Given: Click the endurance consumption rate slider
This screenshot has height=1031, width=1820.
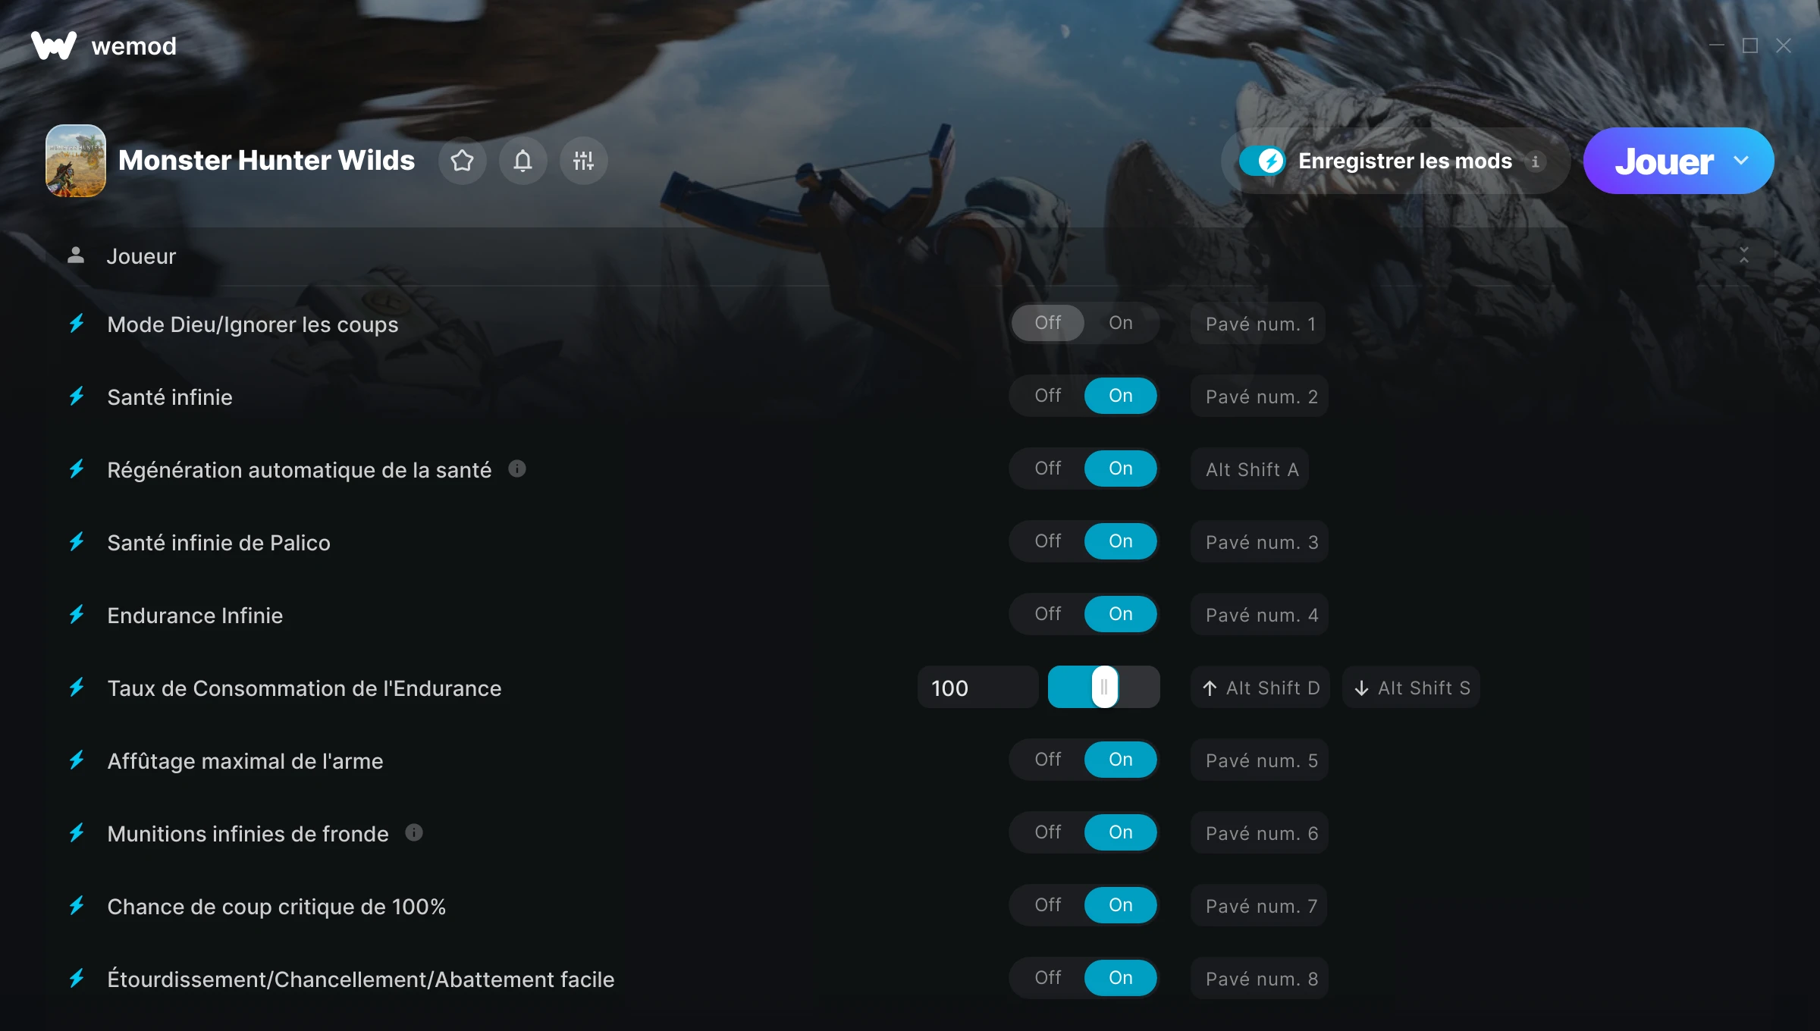Looking at the screenshot, I should pyautogui.click(x=1104, y=688).
